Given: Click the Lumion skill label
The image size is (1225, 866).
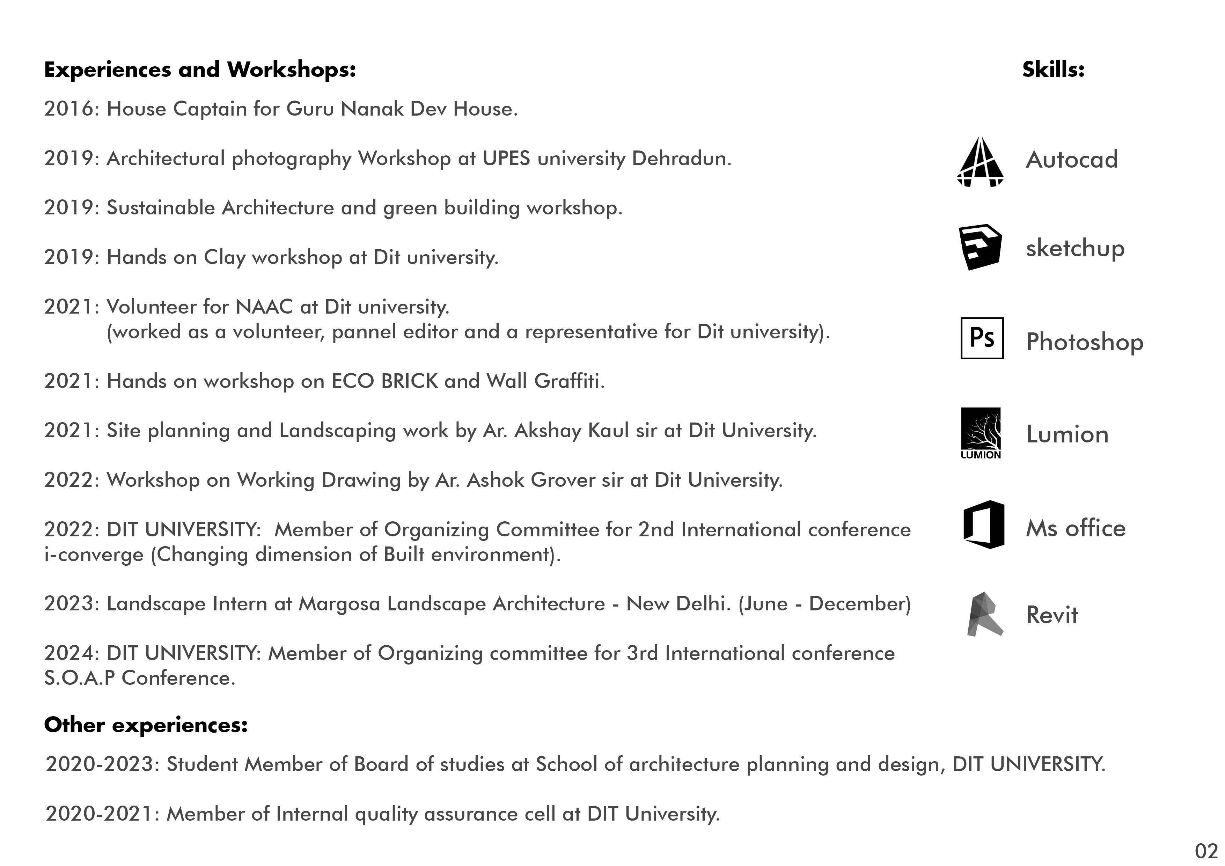Looking at the screenshot, I should [1067, 434].
